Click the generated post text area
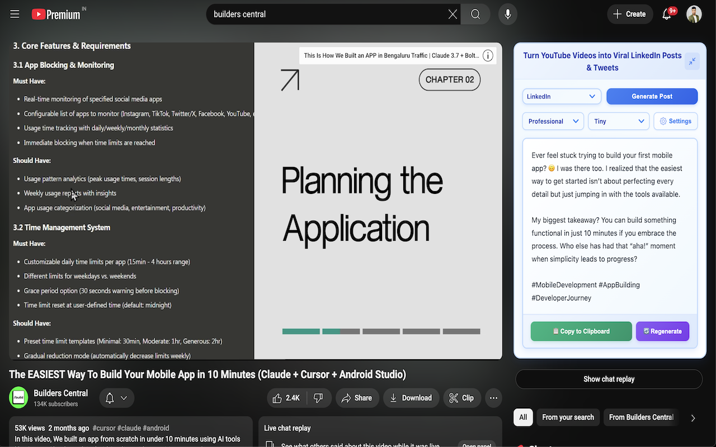This screenshot has height=447, width=716. tap(610, 226)
